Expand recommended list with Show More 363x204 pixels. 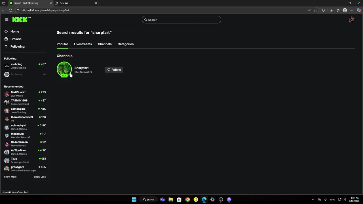click(x=10, y=177)
